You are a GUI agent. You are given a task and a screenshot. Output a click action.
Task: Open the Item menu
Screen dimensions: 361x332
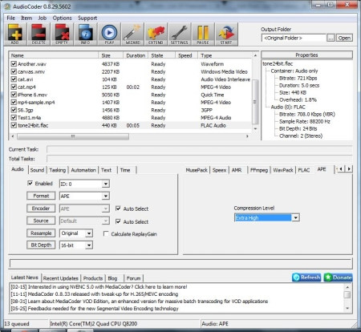(26, 18)
